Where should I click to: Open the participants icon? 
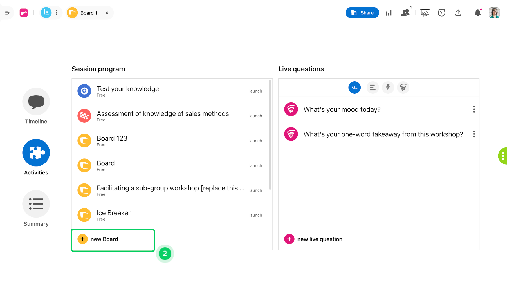(405, 13)
